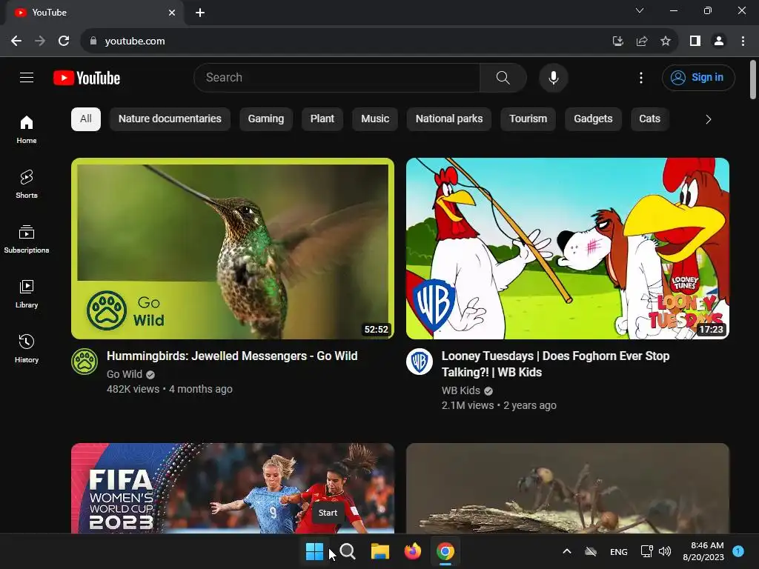Open the Go Wild channel name link

125,374
